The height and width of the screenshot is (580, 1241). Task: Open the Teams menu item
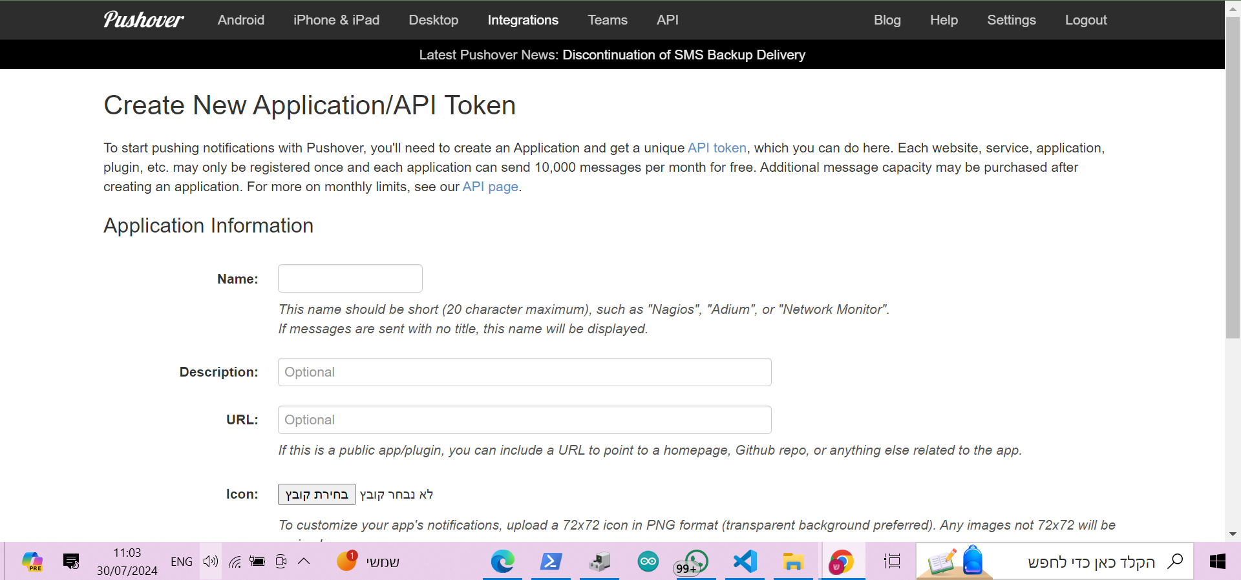[x=608, y=20]
